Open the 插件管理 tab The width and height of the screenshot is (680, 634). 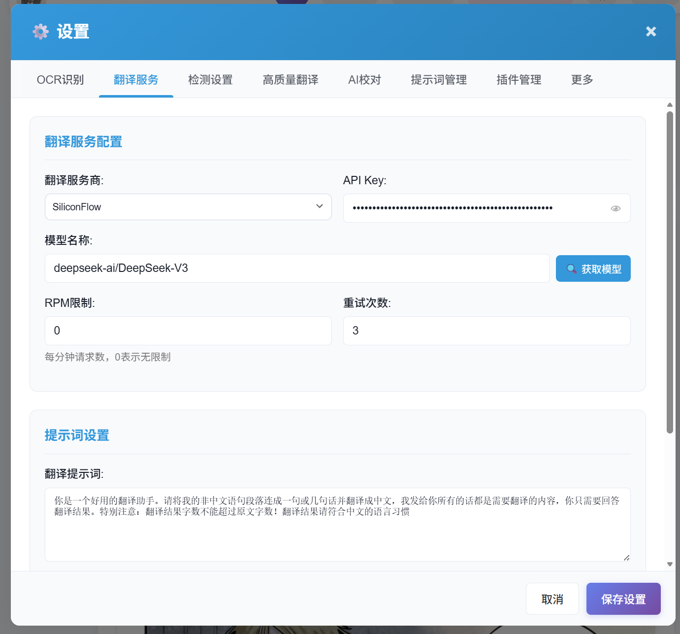[518, 79]
